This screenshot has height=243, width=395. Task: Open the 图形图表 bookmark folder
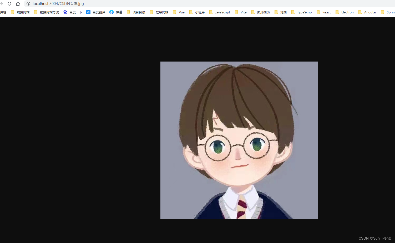coord(261,12)
